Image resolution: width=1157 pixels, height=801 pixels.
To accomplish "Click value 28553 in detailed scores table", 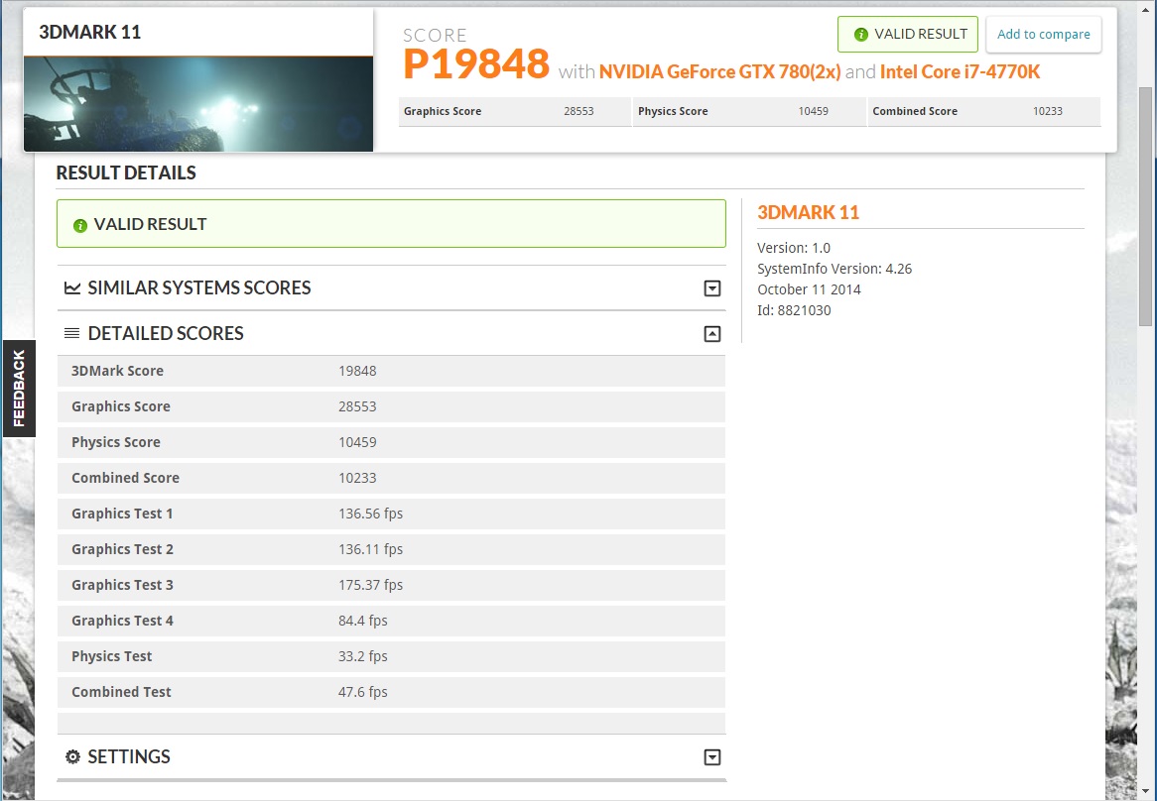I will point(357,406).
